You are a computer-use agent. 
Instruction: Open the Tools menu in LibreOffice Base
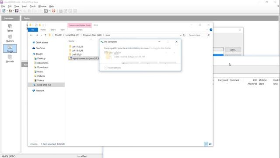pos(33,6)
